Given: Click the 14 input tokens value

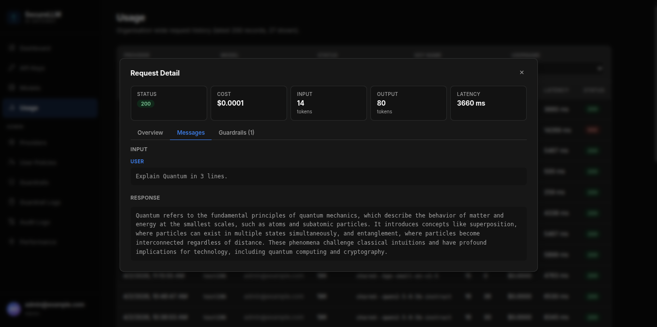Looking at the screenshot, I should coord(301,103).
